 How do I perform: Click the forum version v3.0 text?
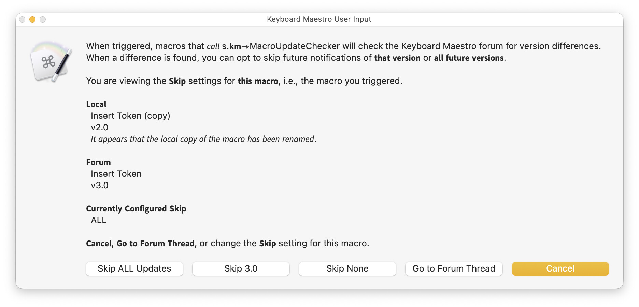(x=99, y=185)
